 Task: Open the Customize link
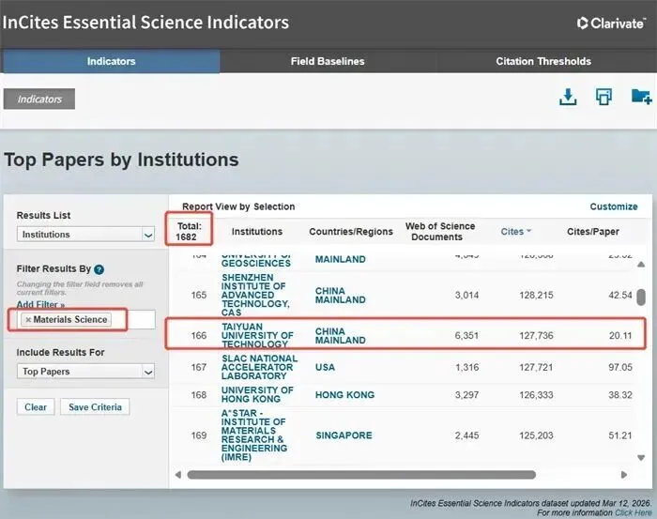(614, 206)
